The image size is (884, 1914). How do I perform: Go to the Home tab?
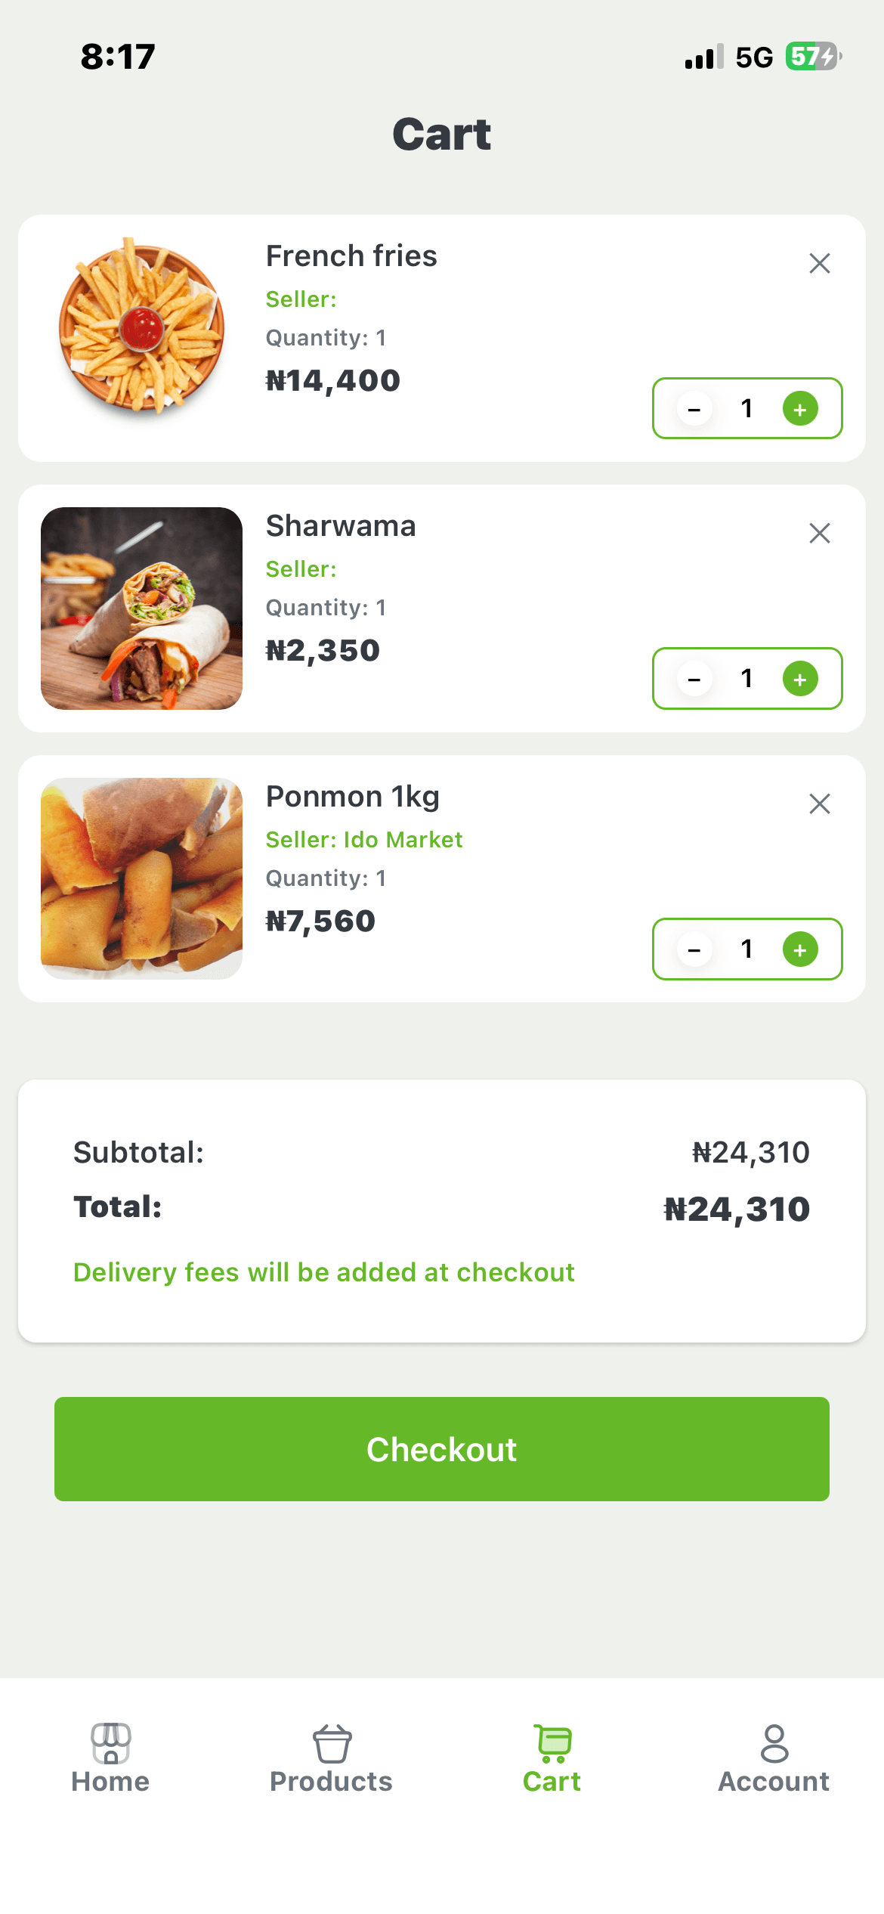[x=110, y=1758]
